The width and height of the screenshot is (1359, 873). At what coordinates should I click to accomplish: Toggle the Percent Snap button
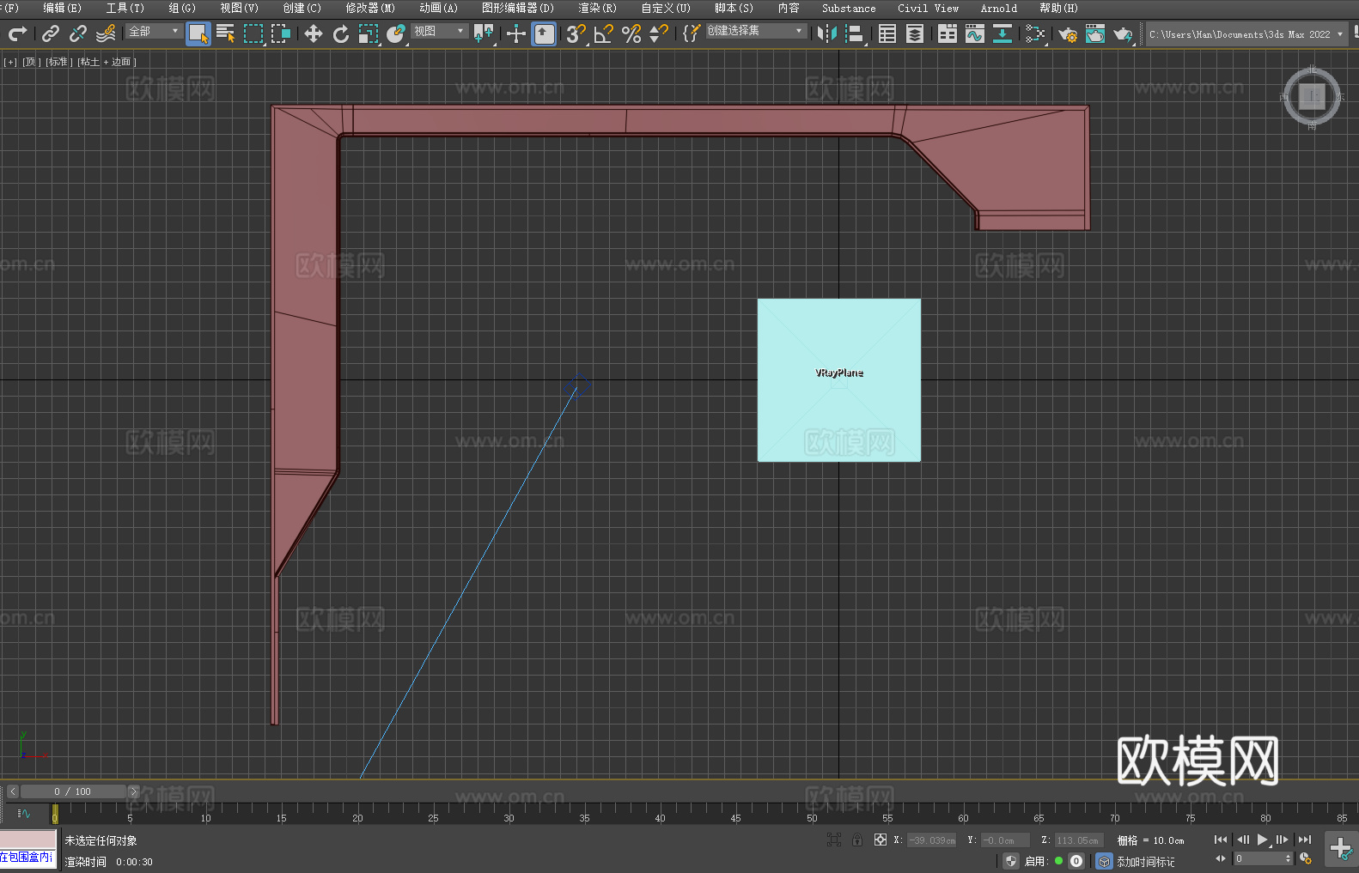(x=631, y=33)
